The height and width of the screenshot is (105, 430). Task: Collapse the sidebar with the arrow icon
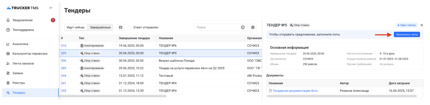pos(51,8)
